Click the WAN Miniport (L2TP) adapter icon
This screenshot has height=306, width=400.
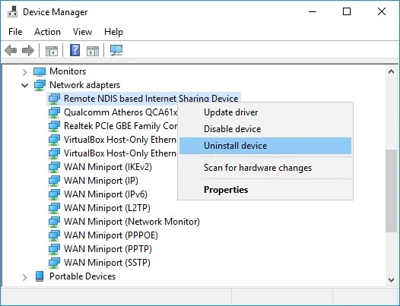54,208
